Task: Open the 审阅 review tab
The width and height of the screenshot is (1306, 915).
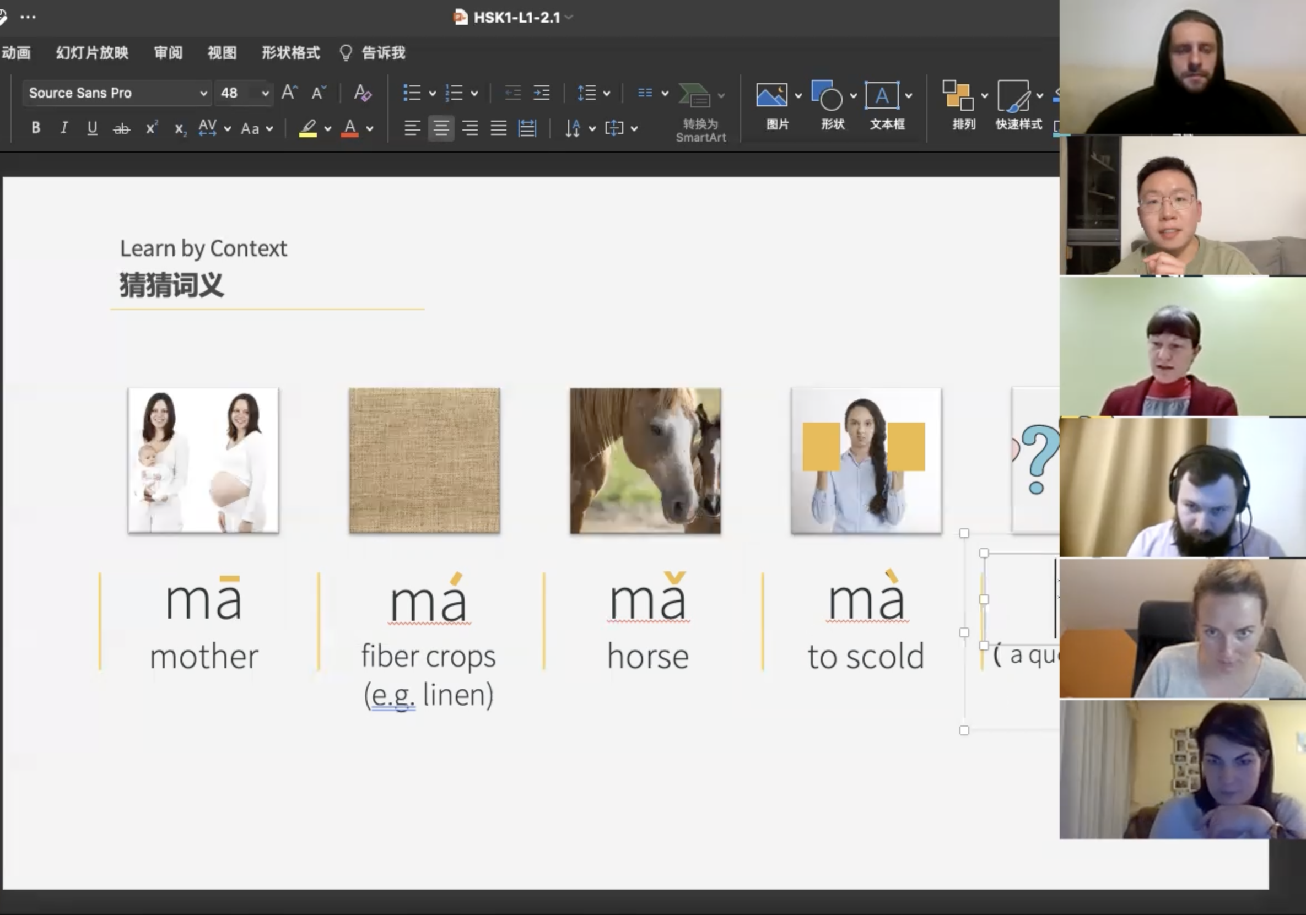Action: pos(169,53)
